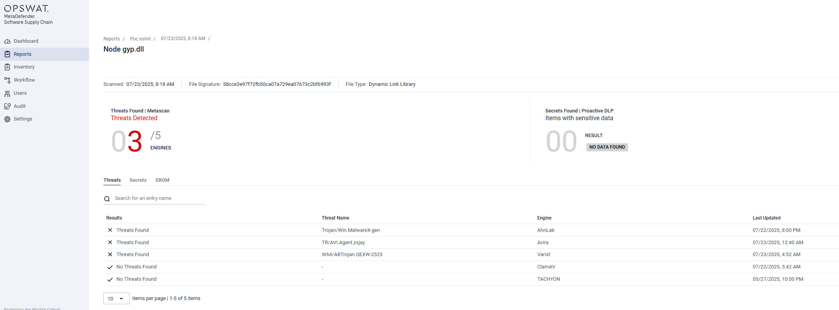Click the Dashboard gauge icon in sidebar

[7, 41]
